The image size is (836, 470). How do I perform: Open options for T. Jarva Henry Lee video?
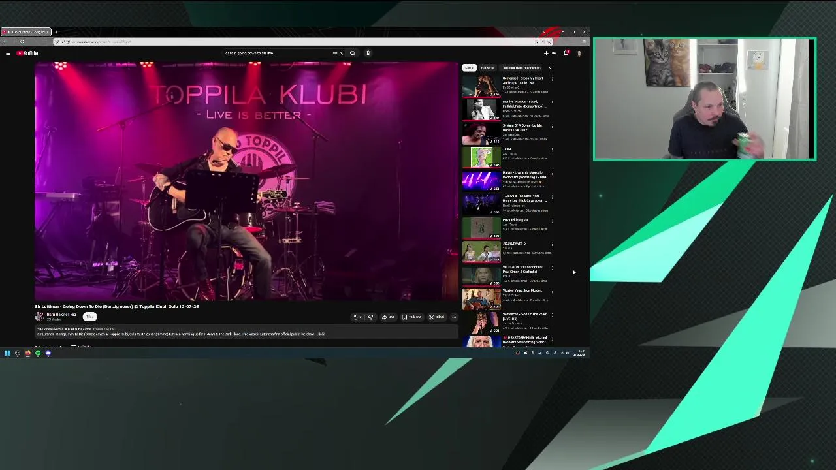pyautogui.click(x=553, y=197)
